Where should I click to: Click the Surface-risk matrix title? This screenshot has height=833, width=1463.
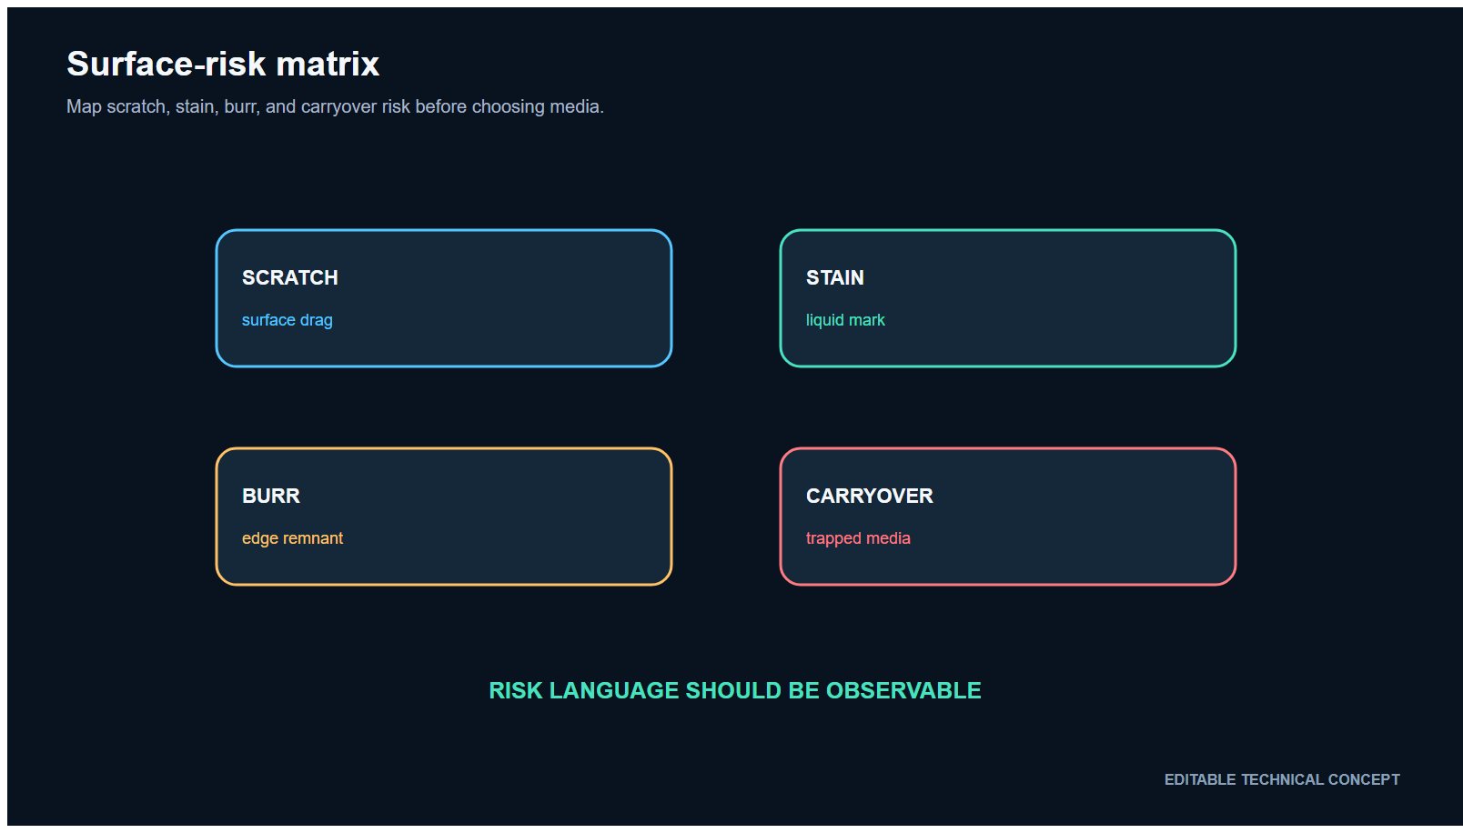[223, 64]
